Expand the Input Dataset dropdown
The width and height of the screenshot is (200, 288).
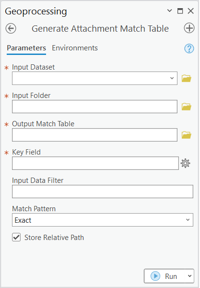pyautogui.click(x=172, y=78)
